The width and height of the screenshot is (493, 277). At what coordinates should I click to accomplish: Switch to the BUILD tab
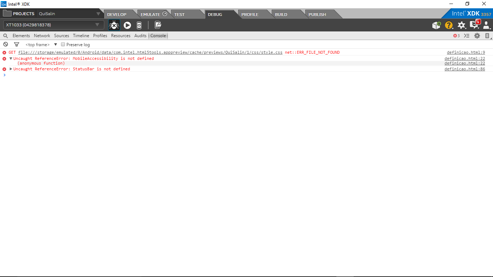click(x=281, y=14)
